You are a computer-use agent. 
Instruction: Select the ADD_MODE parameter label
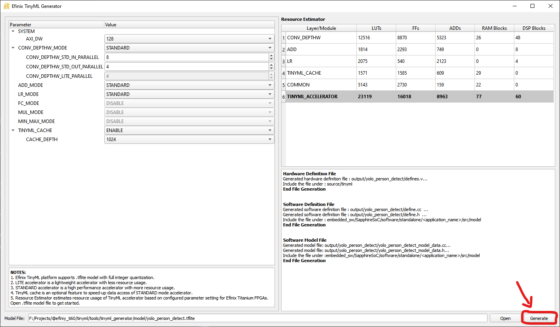(x=31, y=85)
